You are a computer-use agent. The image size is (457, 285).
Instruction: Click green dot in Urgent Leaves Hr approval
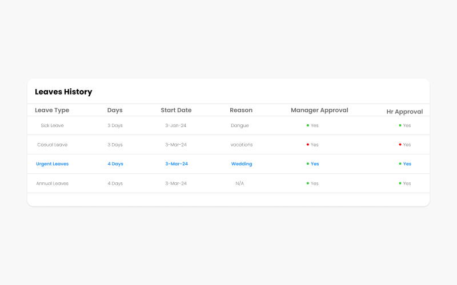click(400, 164)
